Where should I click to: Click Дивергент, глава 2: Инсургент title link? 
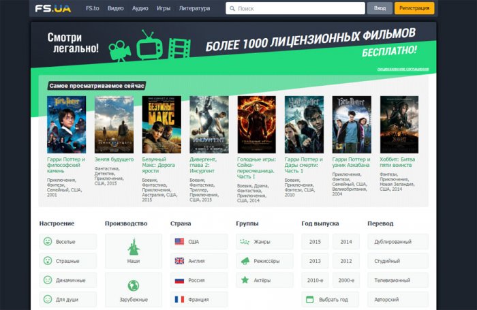point(203,165)
